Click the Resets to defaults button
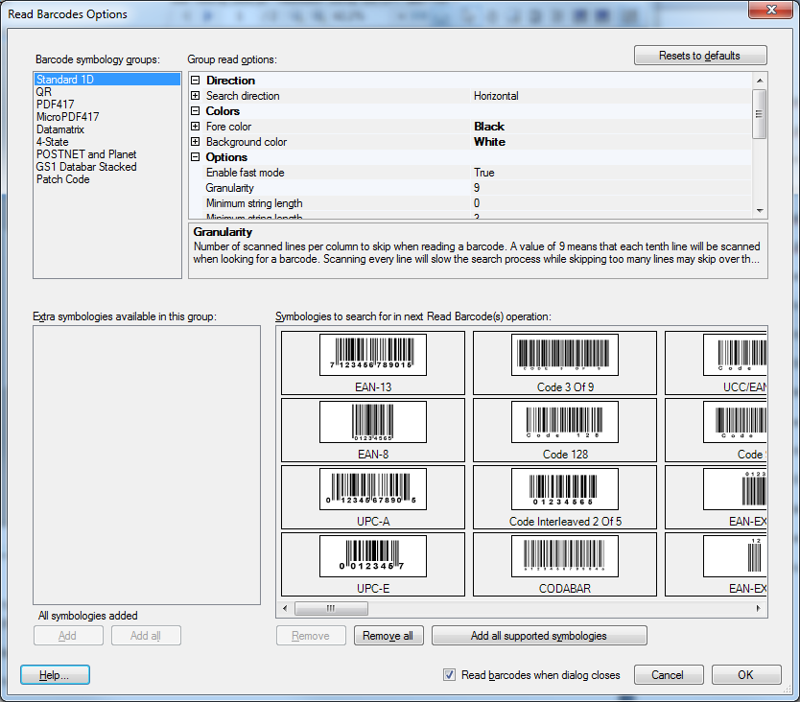This screenshot has height=702, width=800. tap(700, 55)
